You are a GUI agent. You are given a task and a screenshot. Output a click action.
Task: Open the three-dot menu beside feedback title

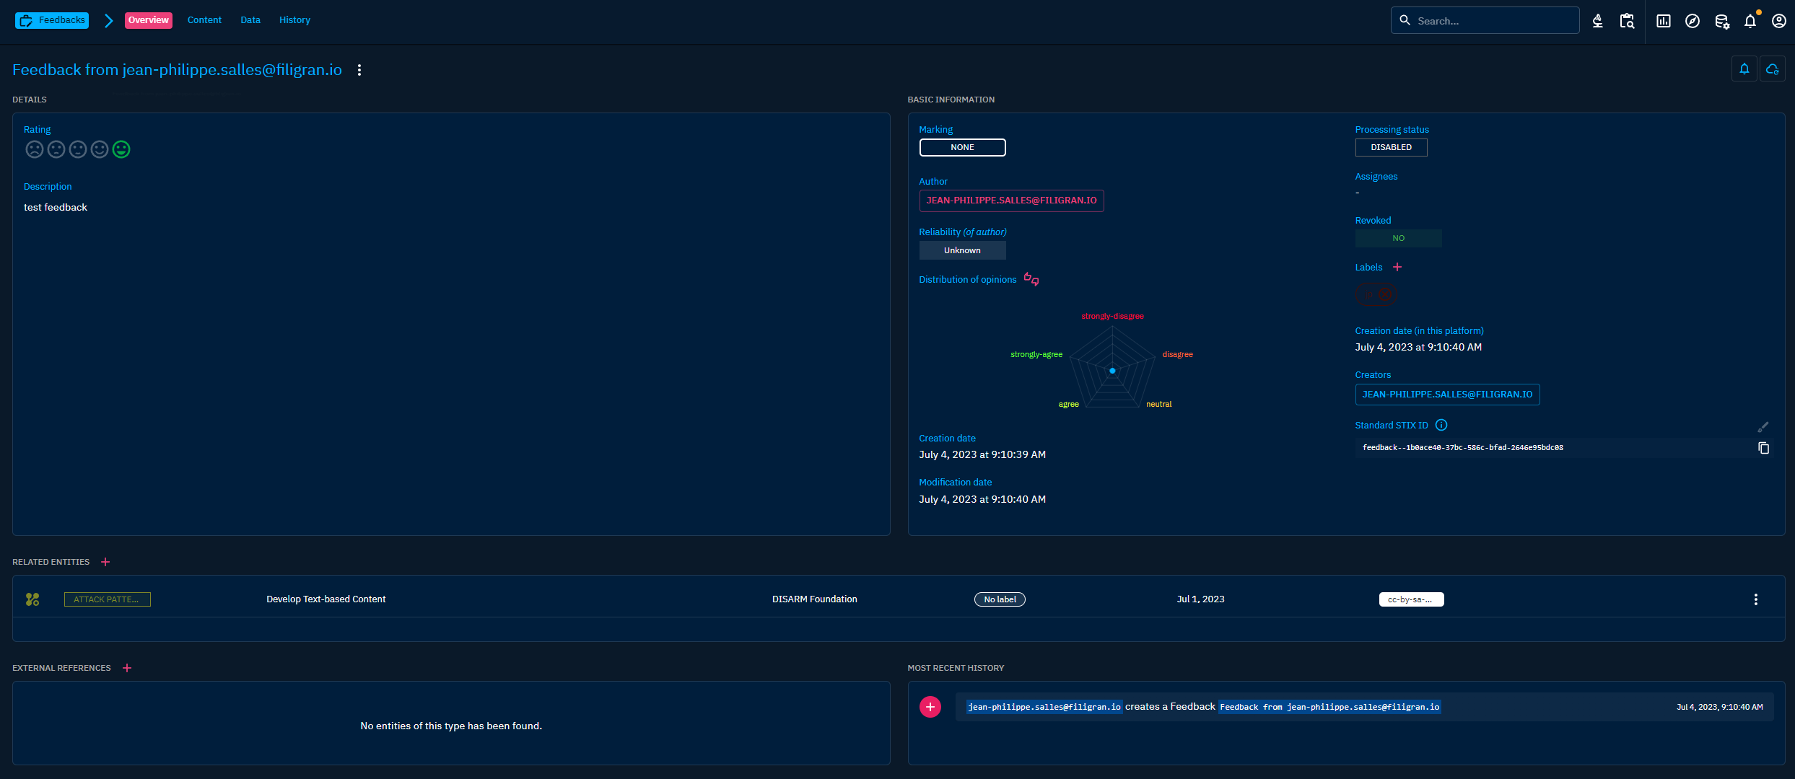tap(359, 70)
